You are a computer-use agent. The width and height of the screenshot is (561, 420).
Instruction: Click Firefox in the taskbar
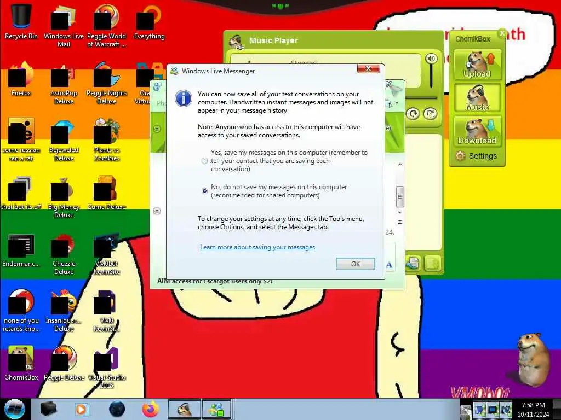point(150,409)
